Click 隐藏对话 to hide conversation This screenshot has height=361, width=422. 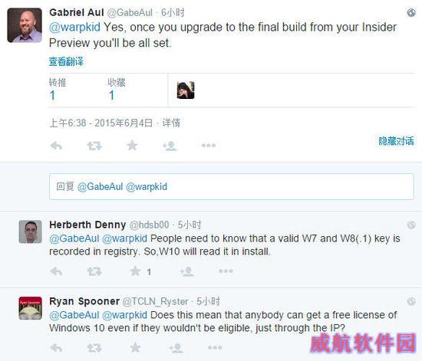click(x=396, y=141)
